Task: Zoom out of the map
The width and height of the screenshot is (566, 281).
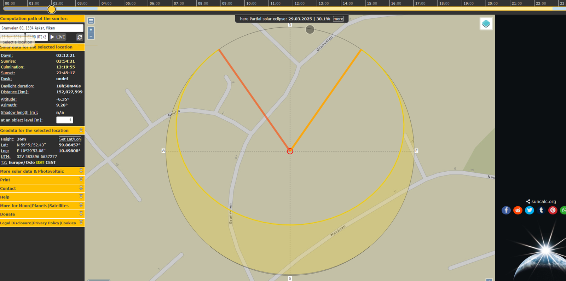Action: [91, 36]
